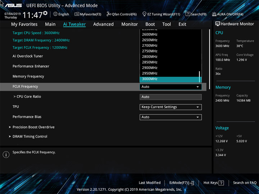259x194 pixels.
Task: Click Target DRAM Frequency : 2400MHz text
Action: coord(41,40)
